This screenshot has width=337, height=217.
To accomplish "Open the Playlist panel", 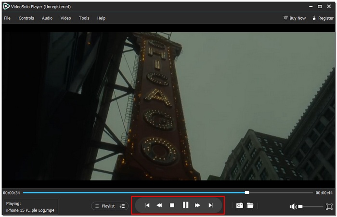I will 104,206.
